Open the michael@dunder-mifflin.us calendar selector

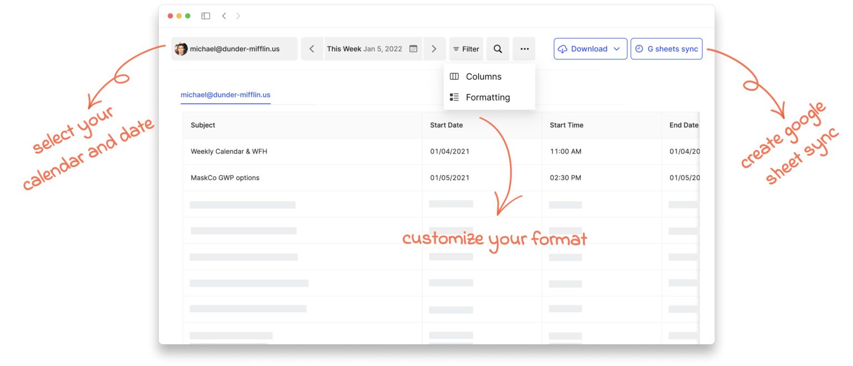click(234, 49)
